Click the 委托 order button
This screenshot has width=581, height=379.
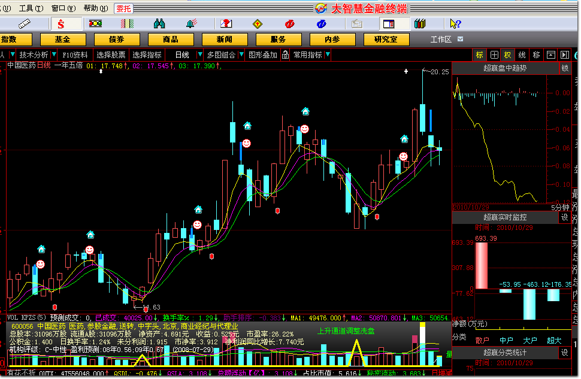pos(124,8)
